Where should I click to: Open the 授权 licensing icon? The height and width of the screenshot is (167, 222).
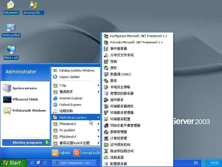(106, 68)
